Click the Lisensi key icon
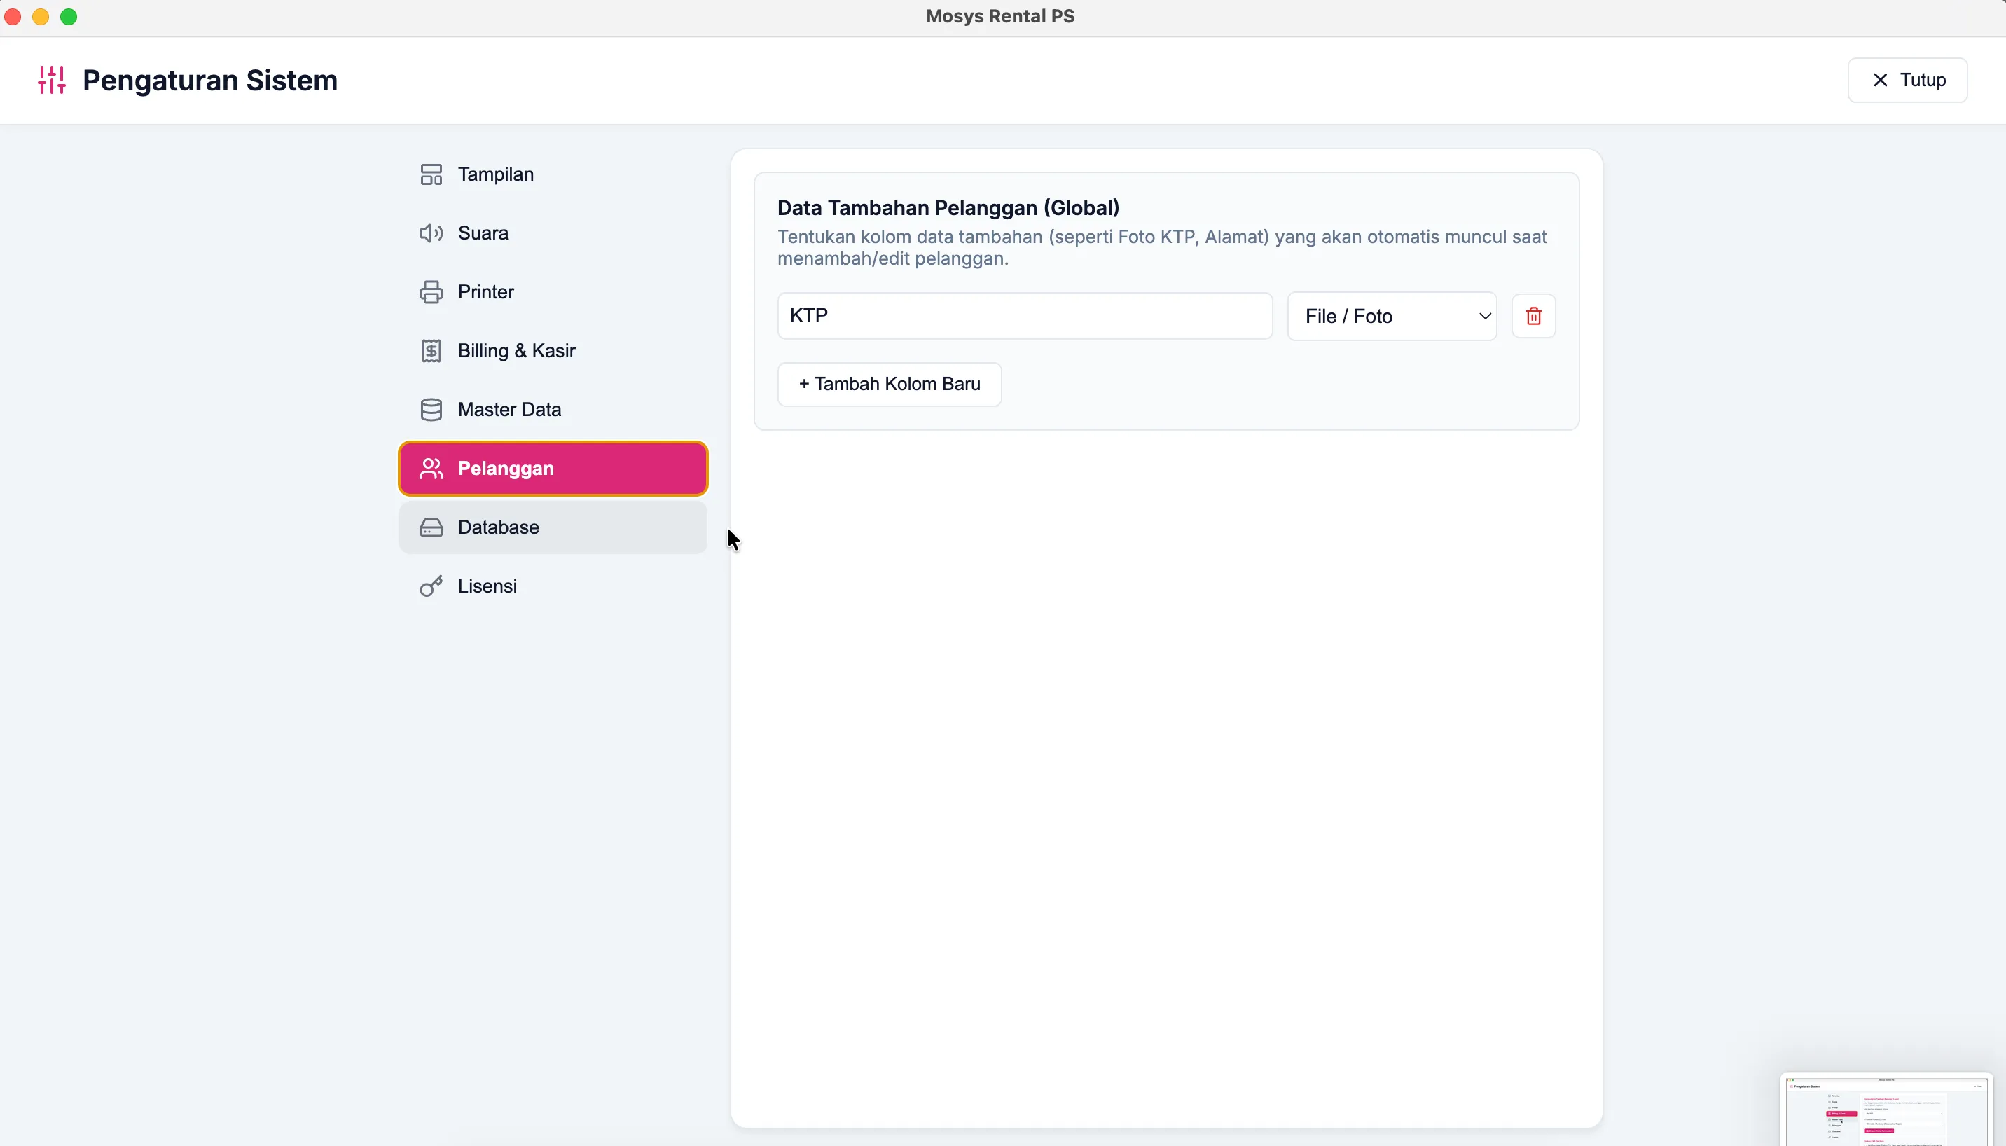The width and height of the screenshot is (2006, 1146). 431,586
